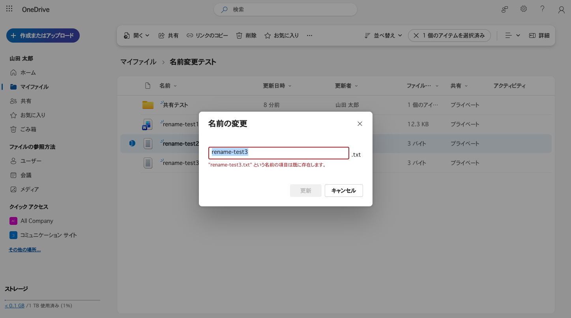Open the view layout switcher dropdown

(x=513, y=36)
